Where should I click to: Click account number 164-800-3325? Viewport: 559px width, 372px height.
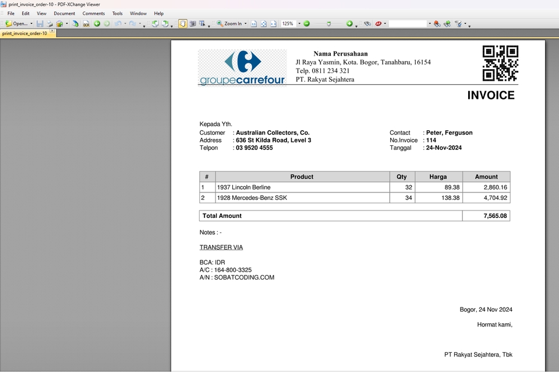(233, 270)
